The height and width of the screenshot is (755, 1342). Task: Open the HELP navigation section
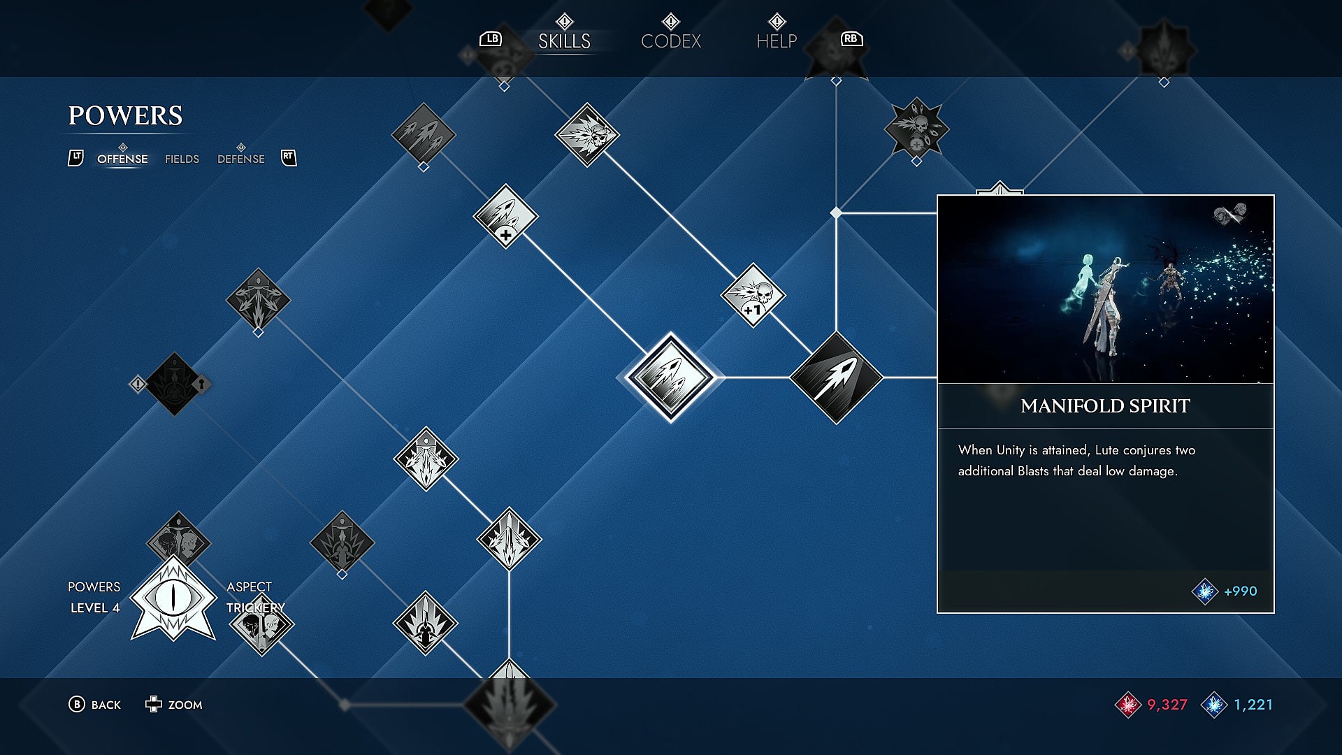(775, 40)
